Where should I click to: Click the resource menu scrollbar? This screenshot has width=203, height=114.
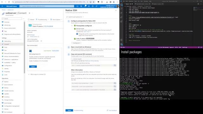[x=24, y=47]
